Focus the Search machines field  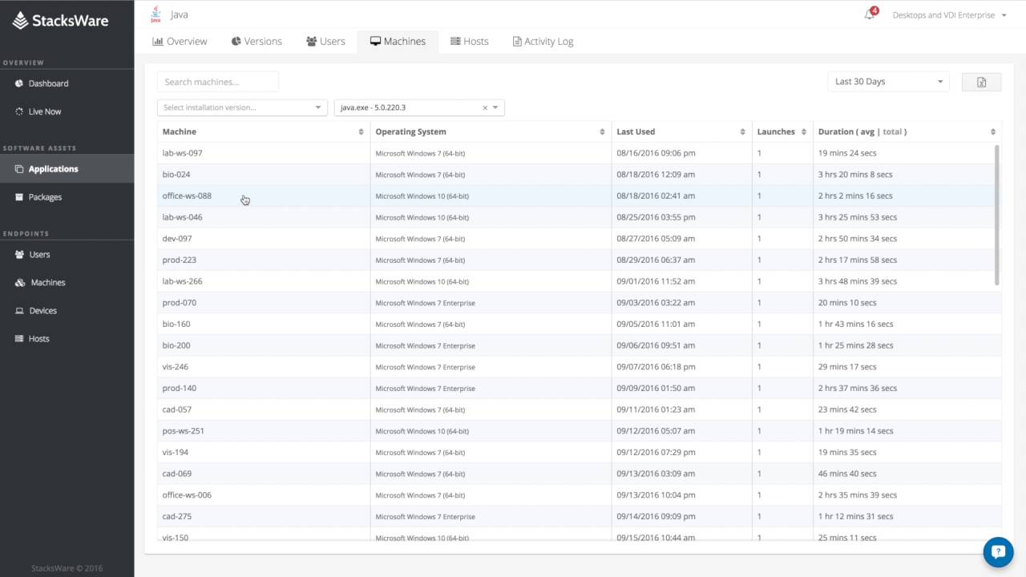pos(218,82)
